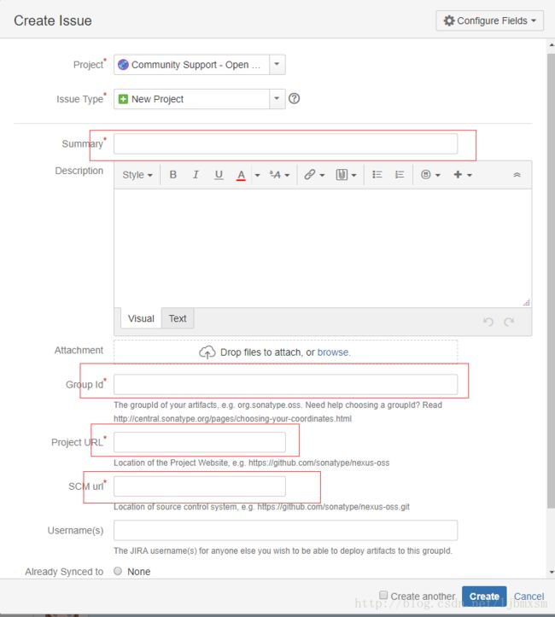Screen dimensions: 555x617
Task: Click scrollbar up arrow
Action: (x=551, y=45)
